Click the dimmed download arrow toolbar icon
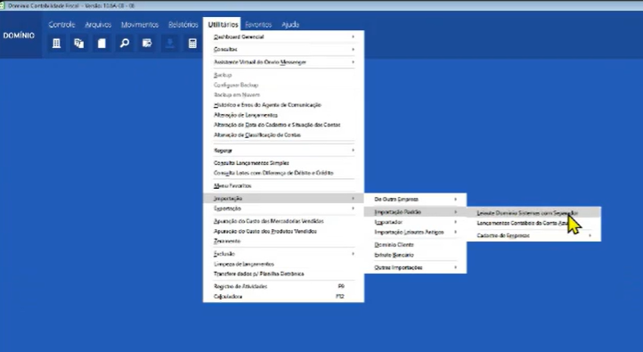Image resolution: width=643 pixels, height=352 pixels. click(x=170, y=43)
